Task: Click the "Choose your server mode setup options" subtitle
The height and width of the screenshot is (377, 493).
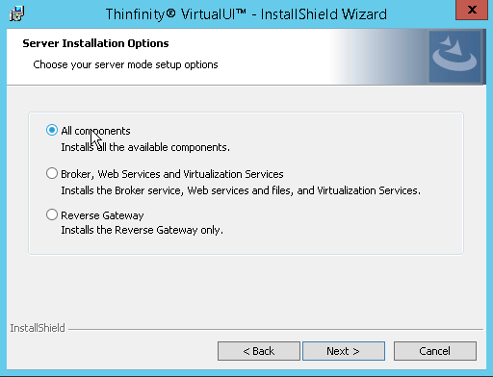Action: (x=125, y=64)
